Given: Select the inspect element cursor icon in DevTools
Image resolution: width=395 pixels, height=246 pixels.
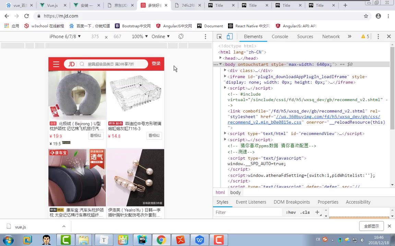Looking at the screenshot, I should point(219,37).
